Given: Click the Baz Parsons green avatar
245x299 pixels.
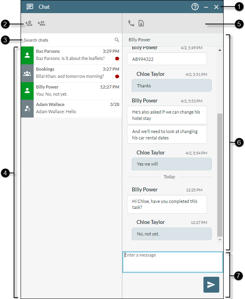Looking at the screenshot, I should [x=27, y=56].
